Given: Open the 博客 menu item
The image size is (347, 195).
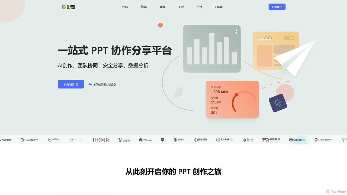Looking at the screenshot, I should [162, 7].
